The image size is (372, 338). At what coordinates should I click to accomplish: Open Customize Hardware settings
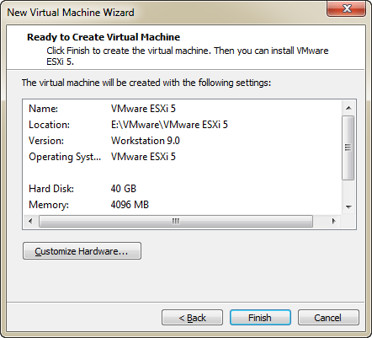(x=82, y=251)
